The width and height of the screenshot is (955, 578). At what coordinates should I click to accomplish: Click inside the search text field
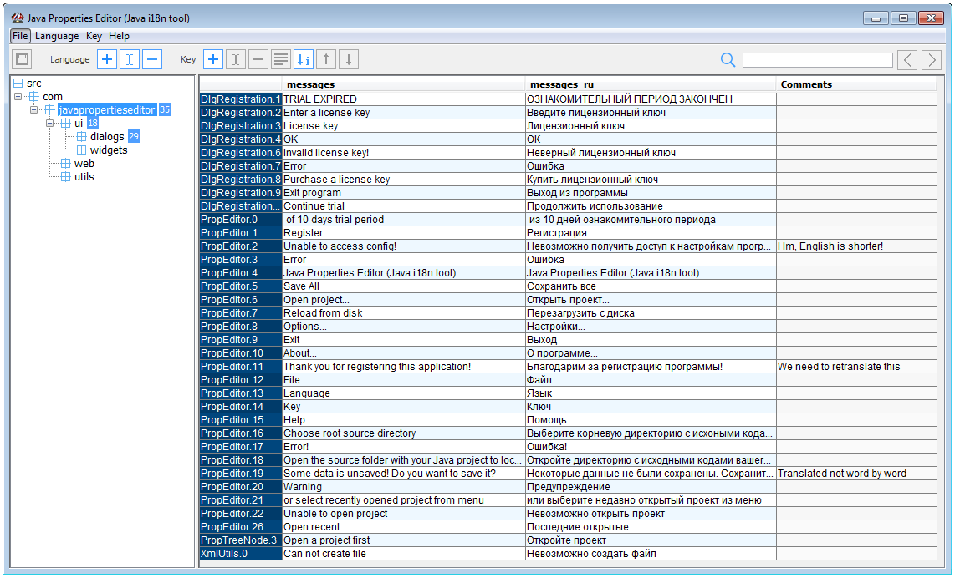(817, 59)
